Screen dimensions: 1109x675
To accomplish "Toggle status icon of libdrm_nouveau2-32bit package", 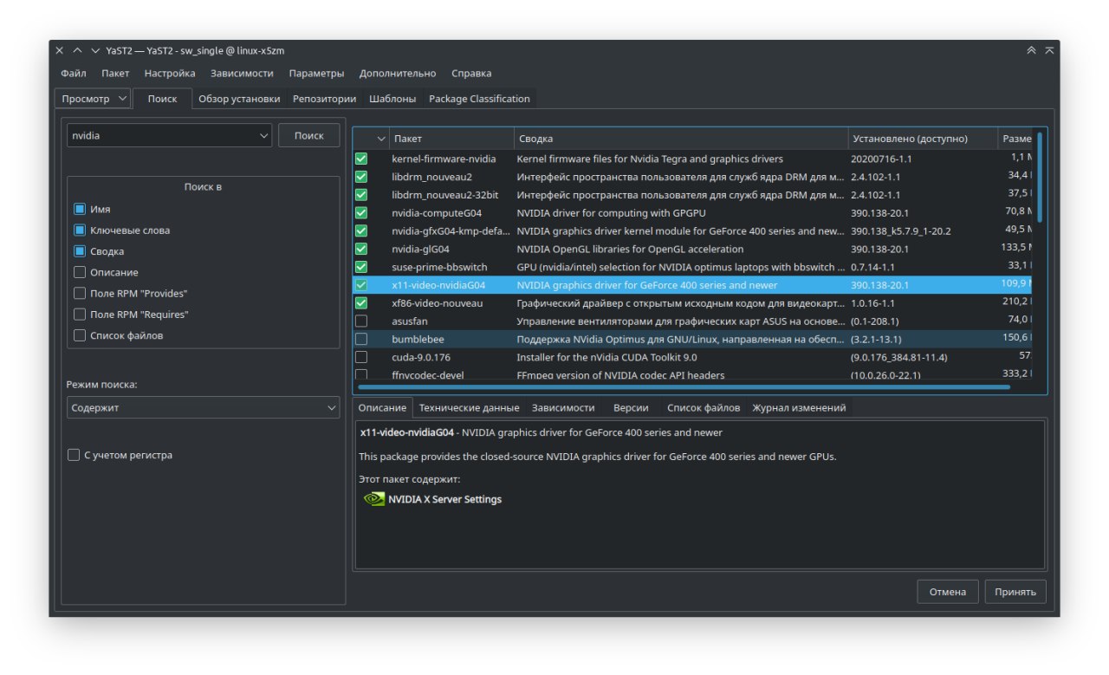I will pos(361,195).
